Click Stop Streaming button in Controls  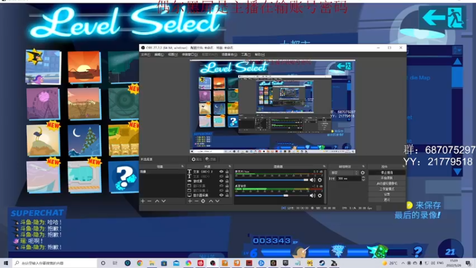[x=387, y=173]
